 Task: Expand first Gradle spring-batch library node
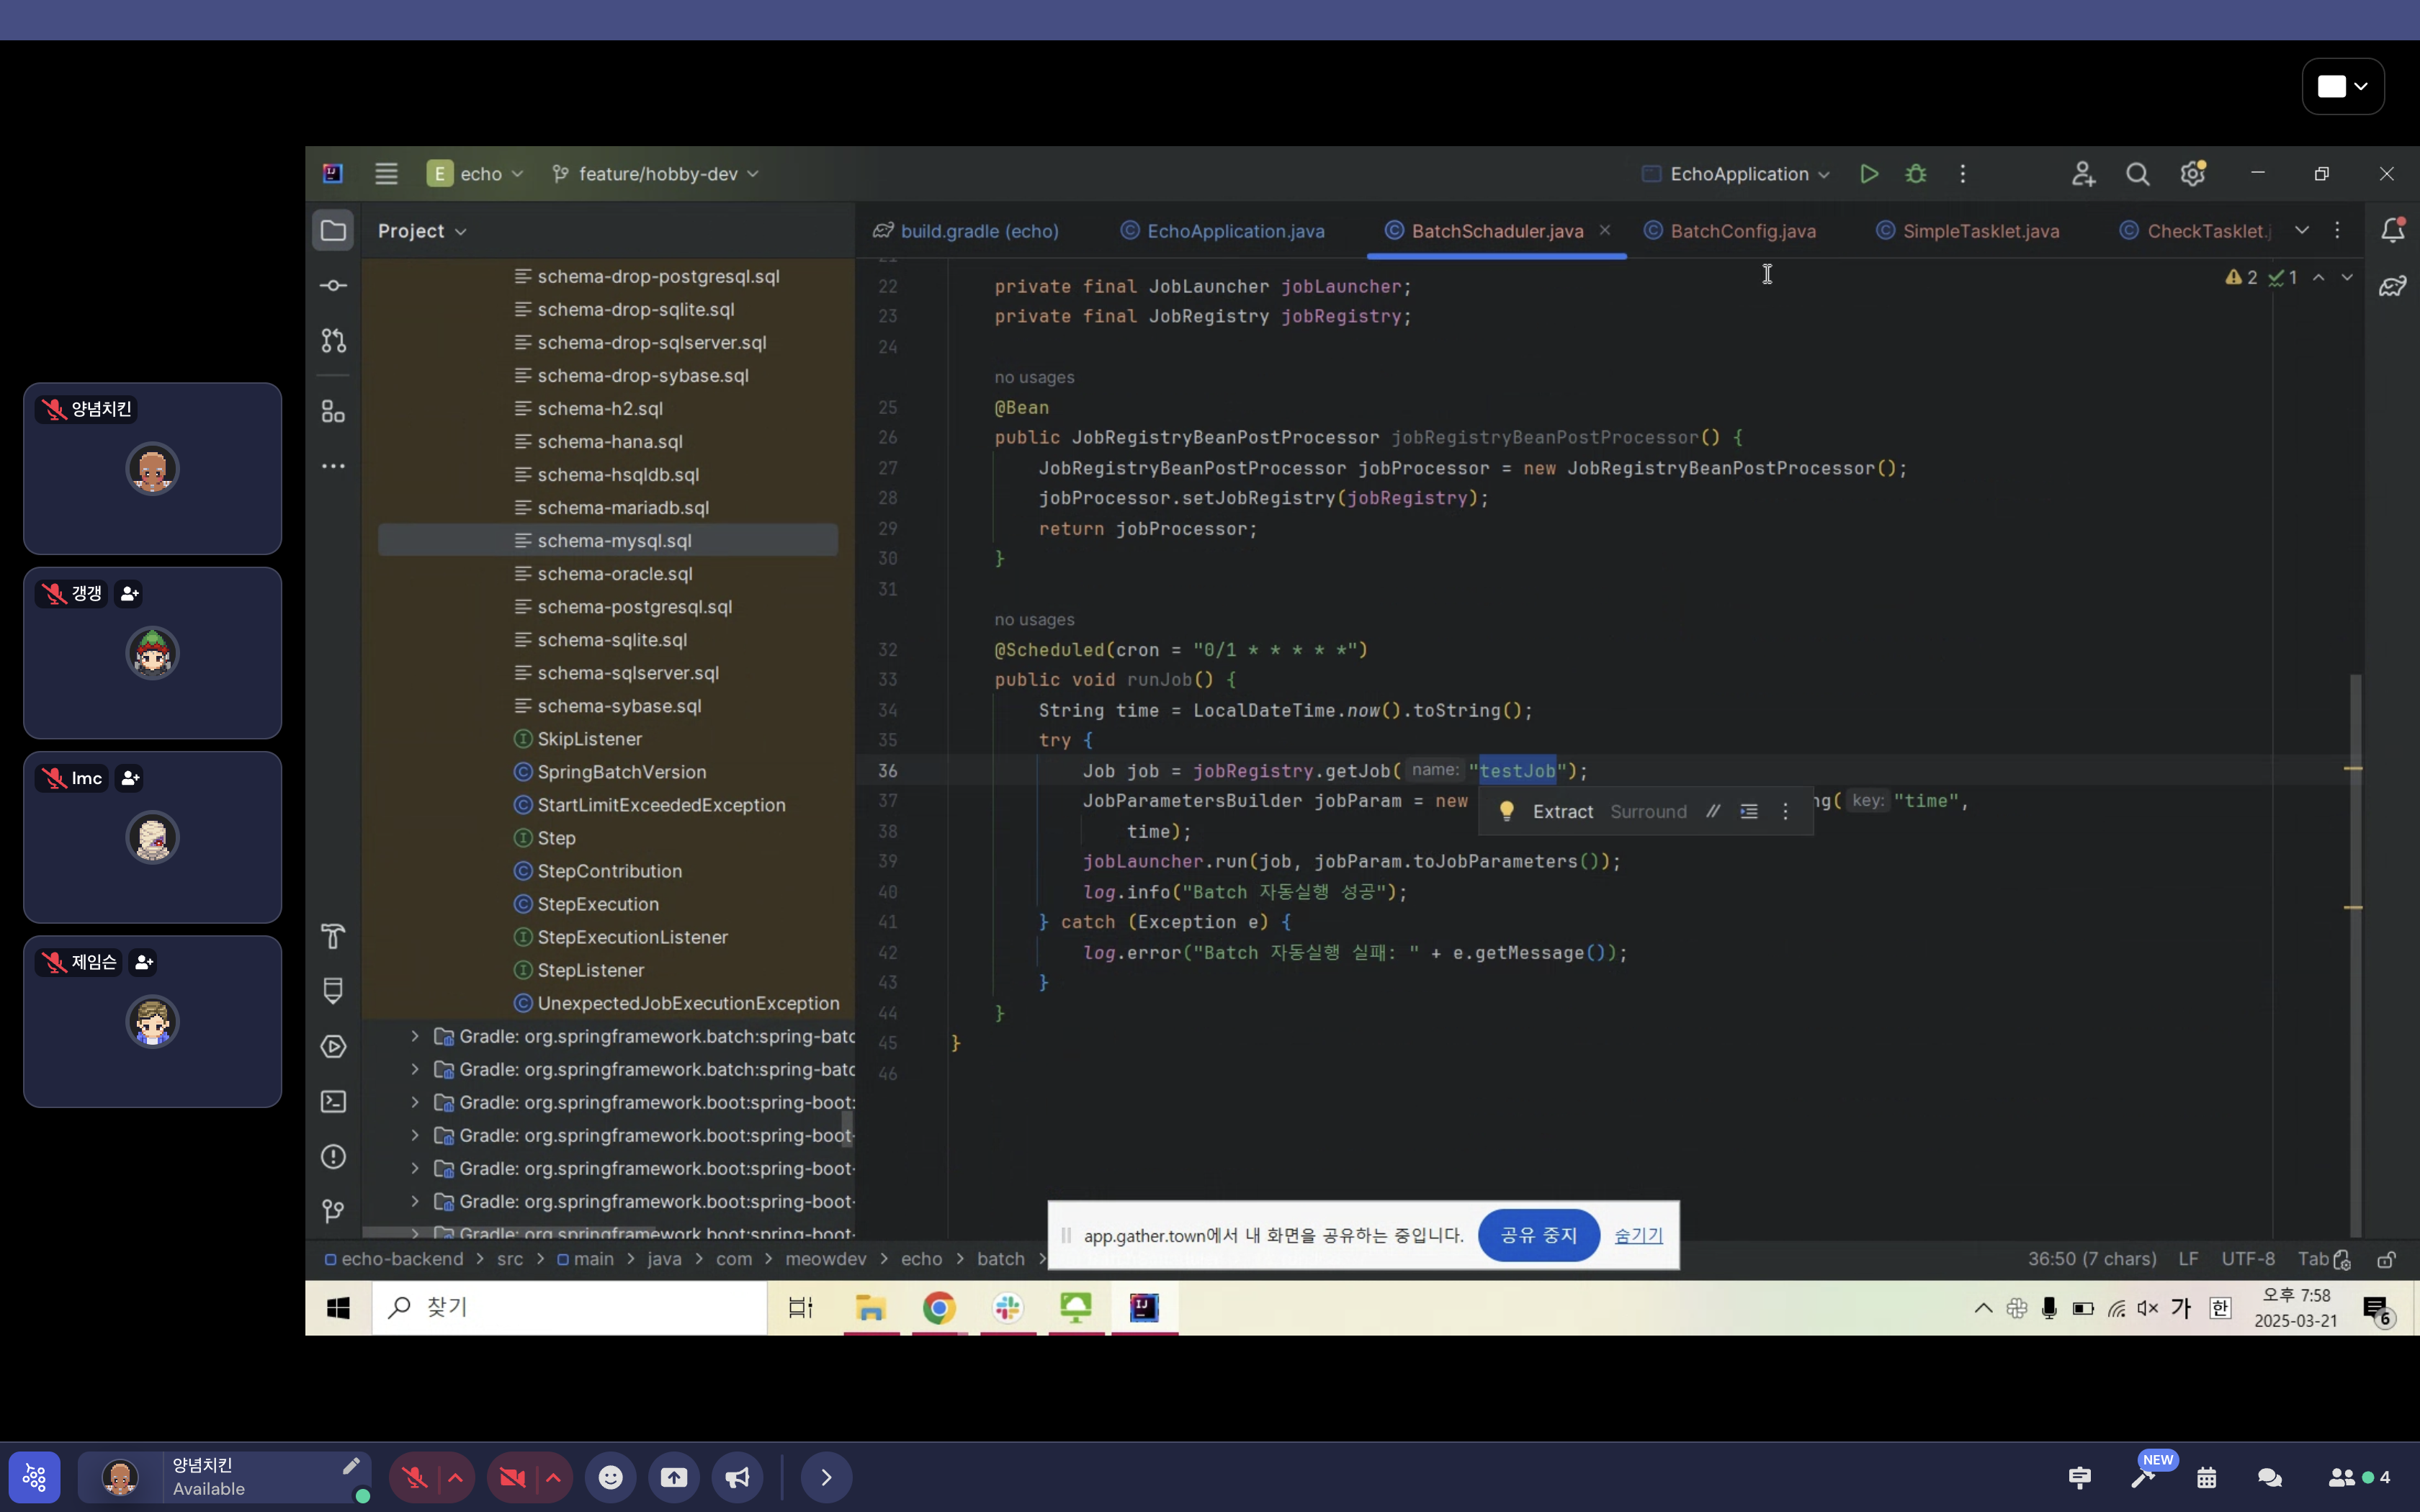tap(415, 1036)
